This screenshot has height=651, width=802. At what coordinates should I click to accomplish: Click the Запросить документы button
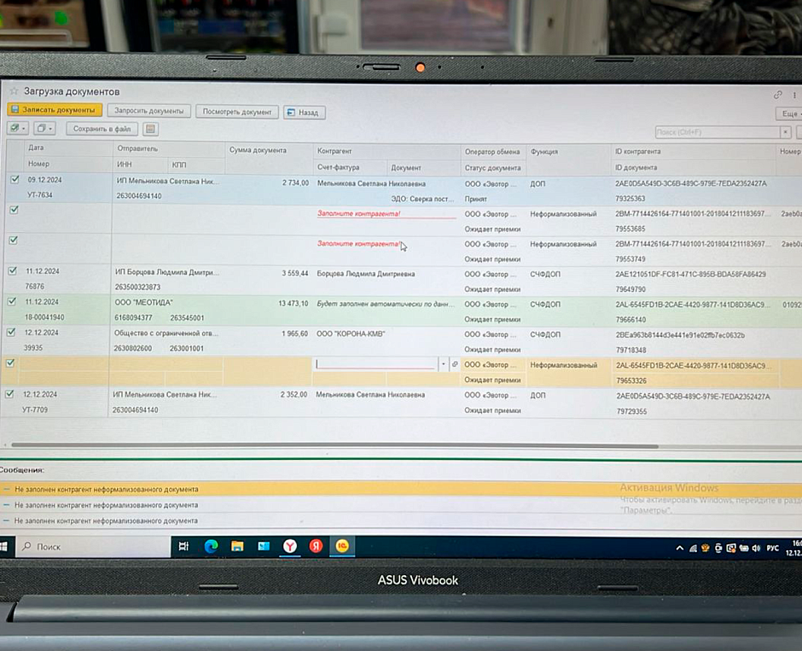click(148, 110)
